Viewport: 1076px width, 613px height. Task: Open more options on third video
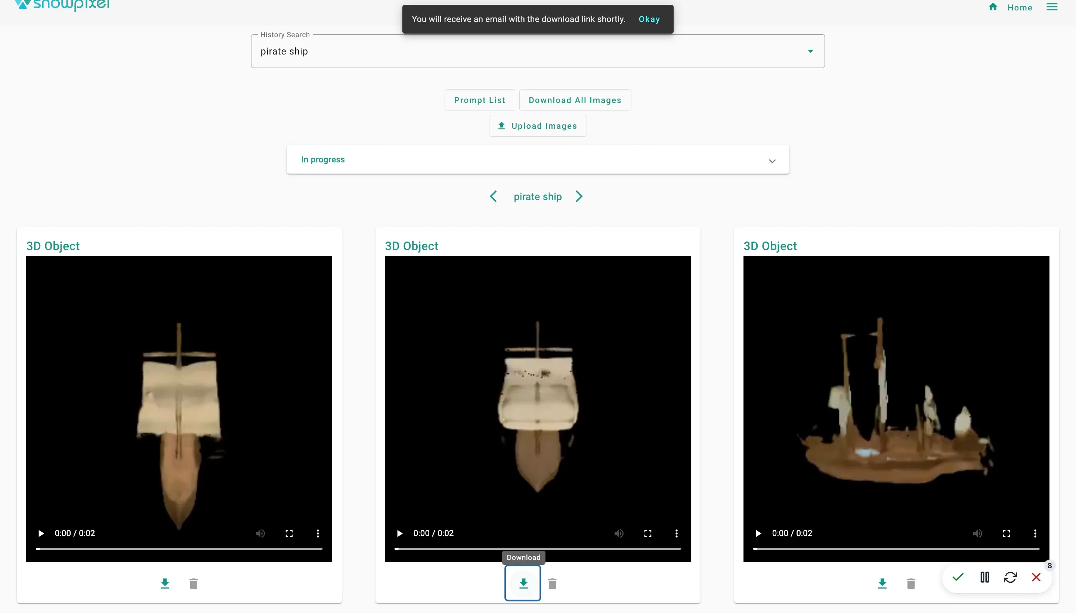click(1035, 533)
